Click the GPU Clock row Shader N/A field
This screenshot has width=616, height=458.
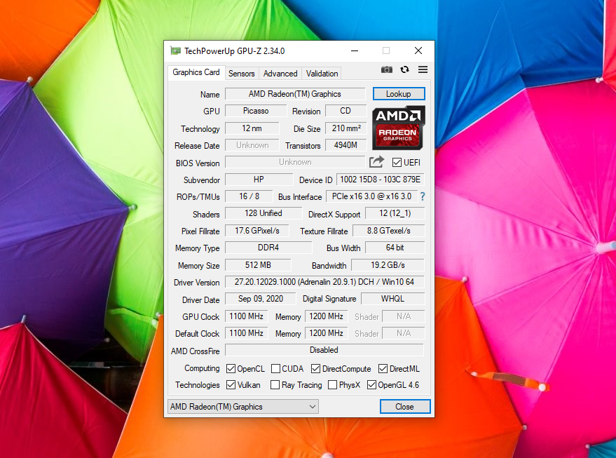click(404, 316)
